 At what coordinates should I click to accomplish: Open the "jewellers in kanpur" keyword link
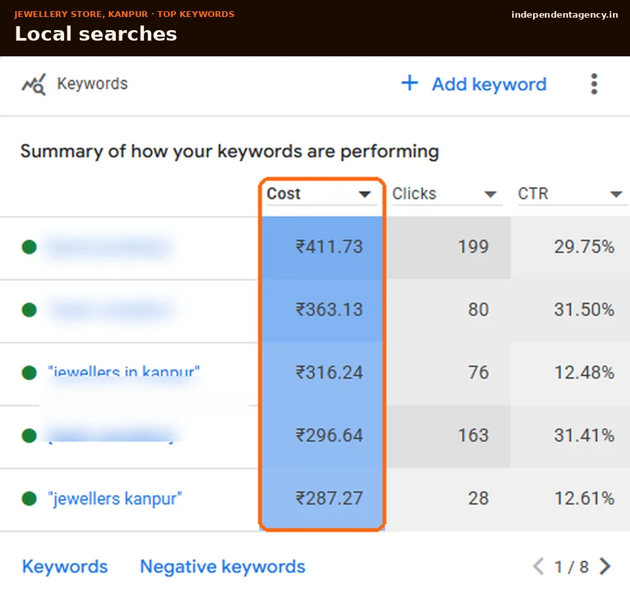click(124, 372)
